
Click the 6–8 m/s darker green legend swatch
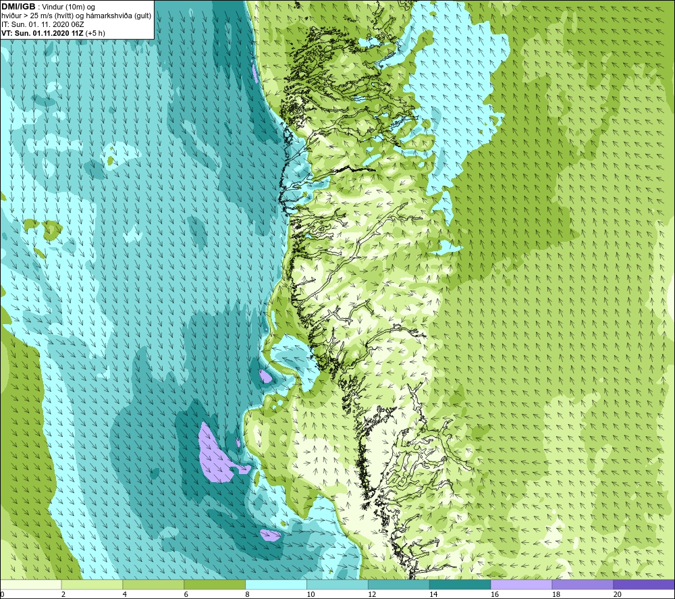click(215, 584)
